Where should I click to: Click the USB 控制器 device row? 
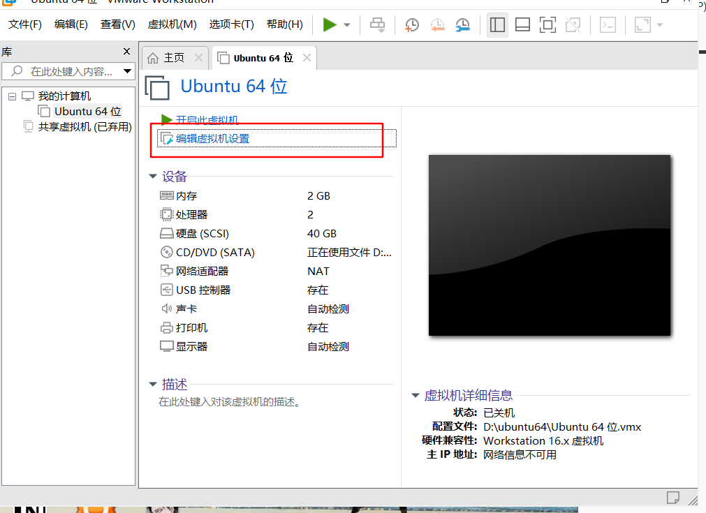pos(277,290)
